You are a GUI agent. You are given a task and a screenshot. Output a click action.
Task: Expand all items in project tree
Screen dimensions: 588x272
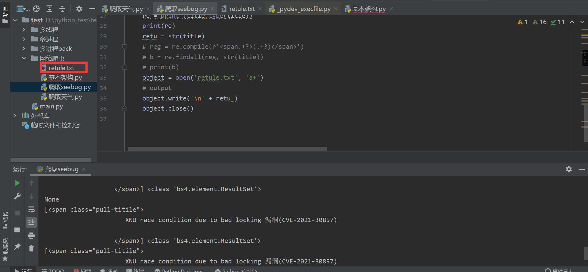49,9
